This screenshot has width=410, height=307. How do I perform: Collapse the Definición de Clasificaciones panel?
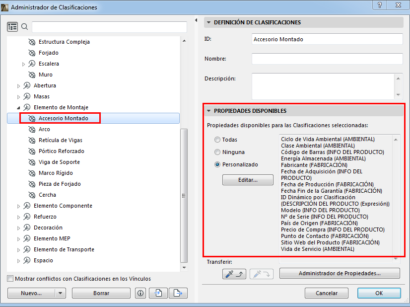208,22
